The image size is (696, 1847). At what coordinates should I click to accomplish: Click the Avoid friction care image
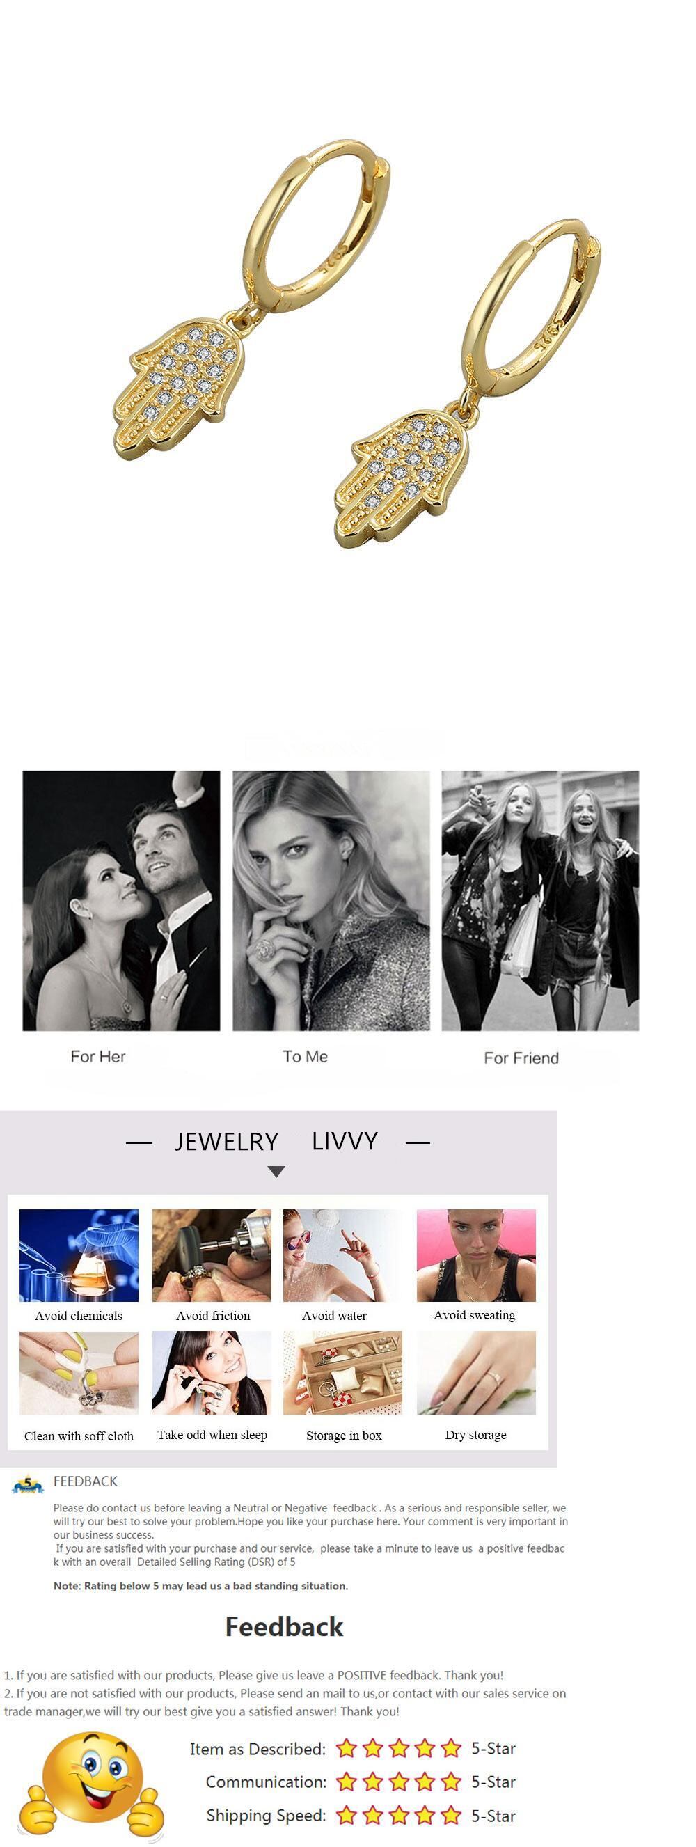pos(212,1255)
